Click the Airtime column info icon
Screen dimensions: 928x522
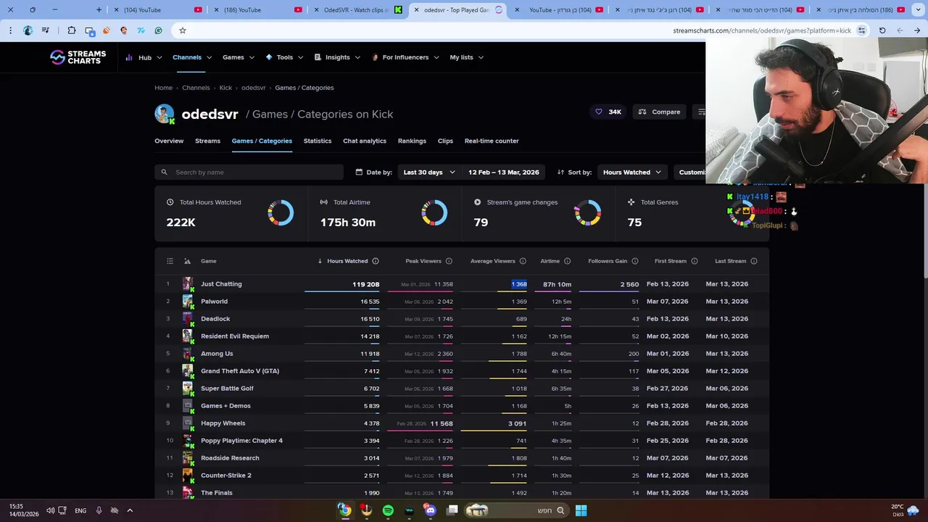click(568, 261)
